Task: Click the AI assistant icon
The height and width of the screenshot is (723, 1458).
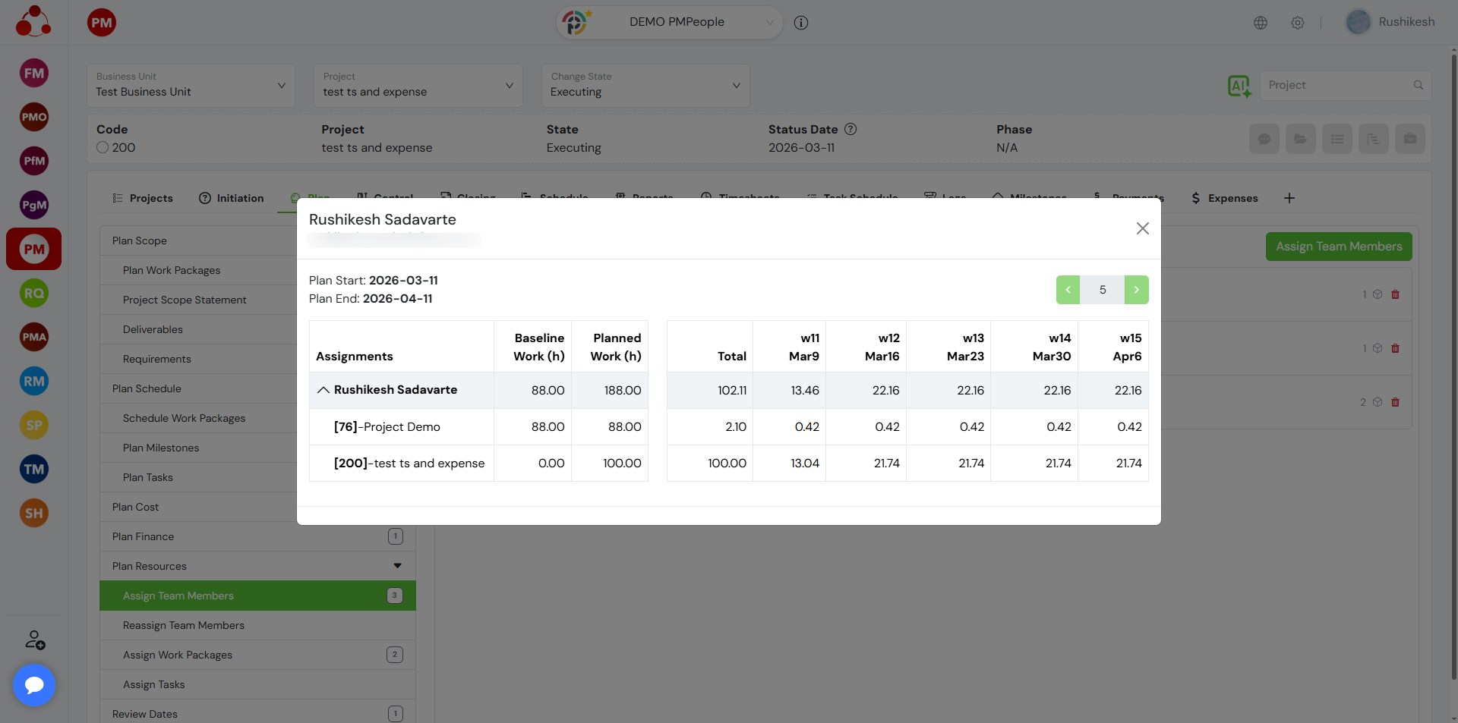Action: [x=1239, y=86]
